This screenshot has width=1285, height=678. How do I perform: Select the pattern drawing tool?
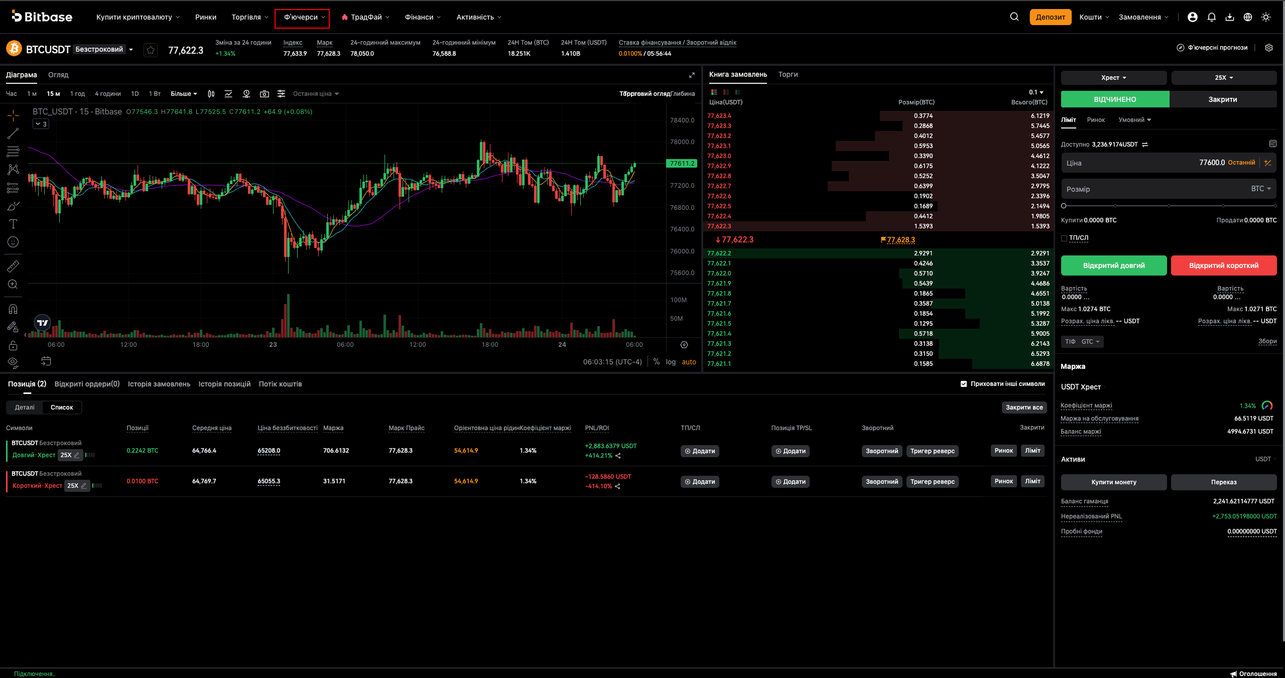pyautogui.click(x=13, y=170)
